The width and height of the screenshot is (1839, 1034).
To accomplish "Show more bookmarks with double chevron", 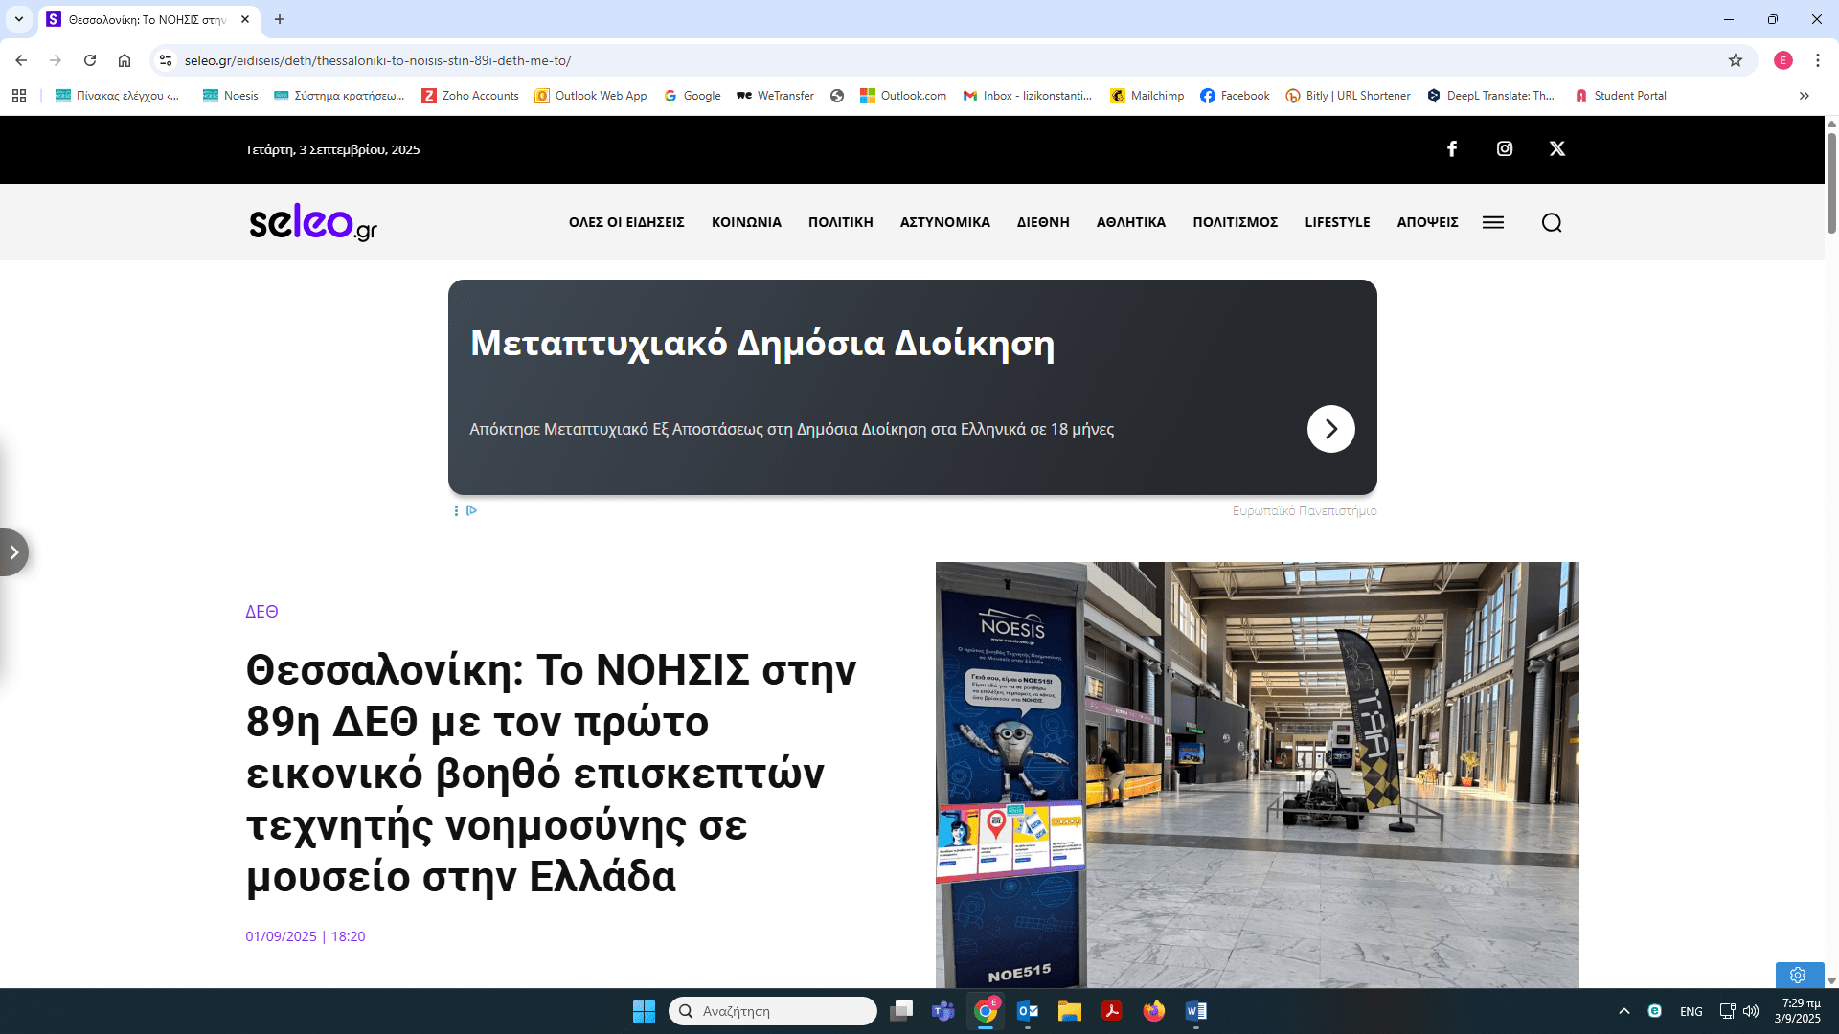I will tap(1805, 96).
